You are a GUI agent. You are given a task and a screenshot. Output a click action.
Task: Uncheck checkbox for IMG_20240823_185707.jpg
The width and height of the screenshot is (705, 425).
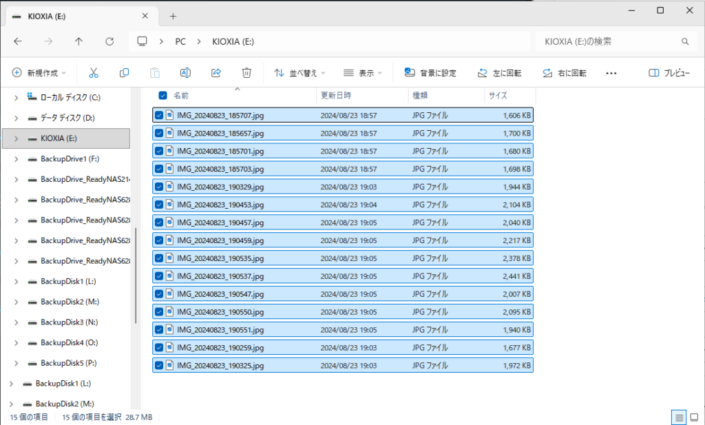159,115
